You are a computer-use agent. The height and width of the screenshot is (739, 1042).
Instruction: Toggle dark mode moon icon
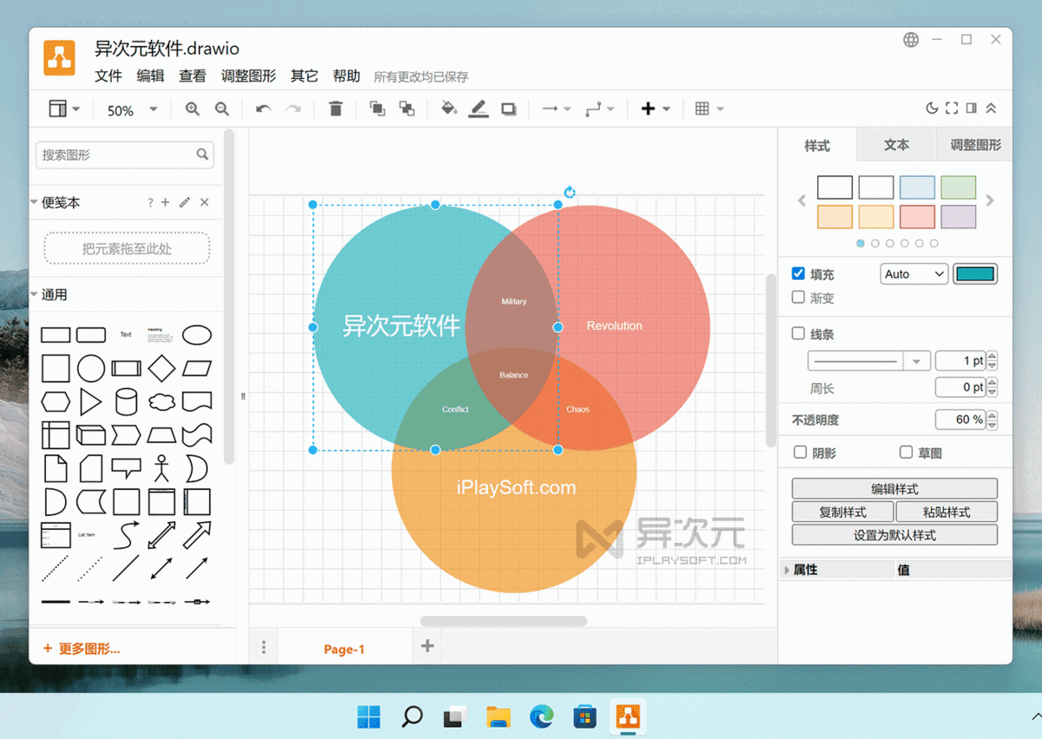click(x=932, y=109)
